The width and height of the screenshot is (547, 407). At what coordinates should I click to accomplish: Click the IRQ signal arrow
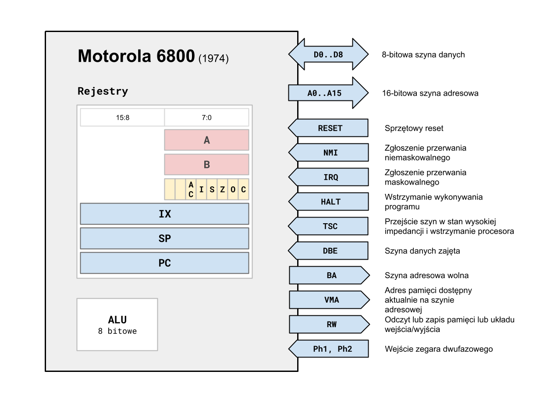coord(331,177)
